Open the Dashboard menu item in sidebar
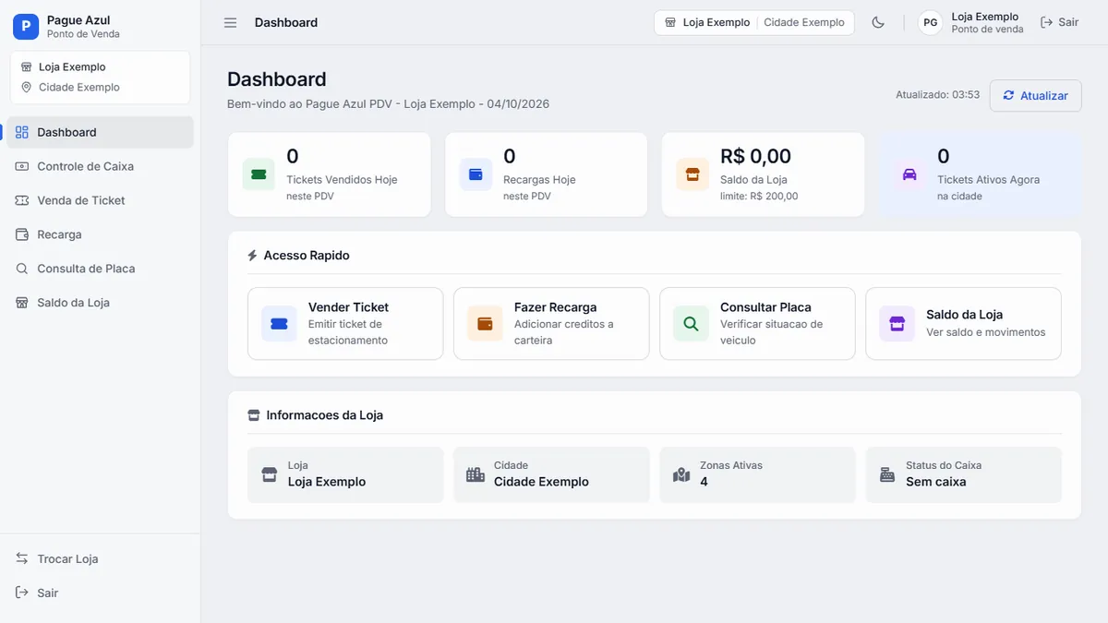The height and width of the screenshot is (623, 1108). pyautogui.click(x=101, y=132)
